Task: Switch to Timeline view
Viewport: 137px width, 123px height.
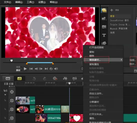Action: tap(19, 79)
